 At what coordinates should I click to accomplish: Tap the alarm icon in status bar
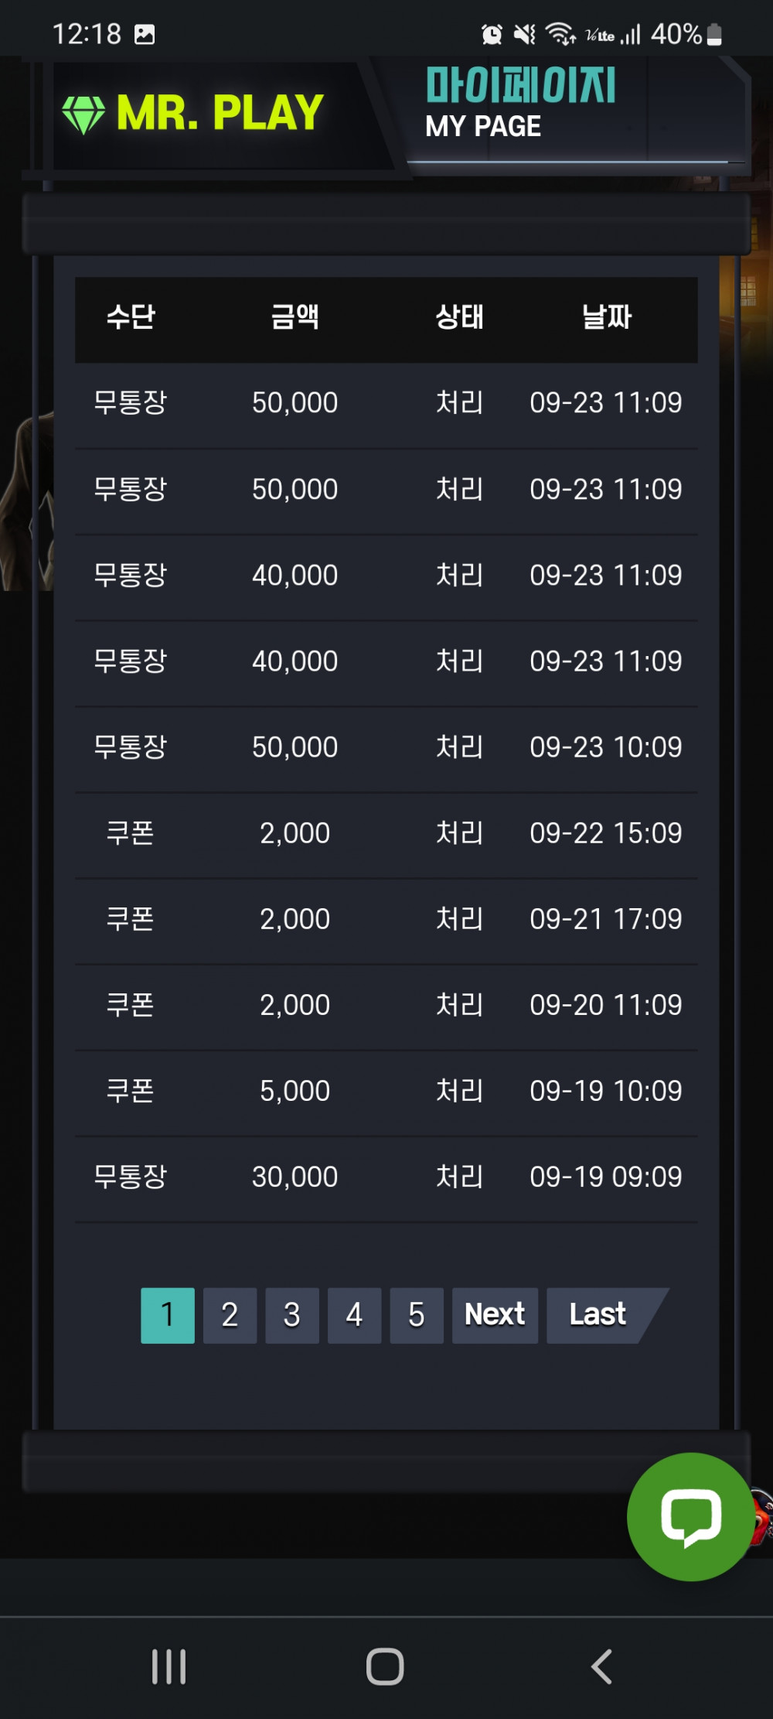click(x=492, y=34)
